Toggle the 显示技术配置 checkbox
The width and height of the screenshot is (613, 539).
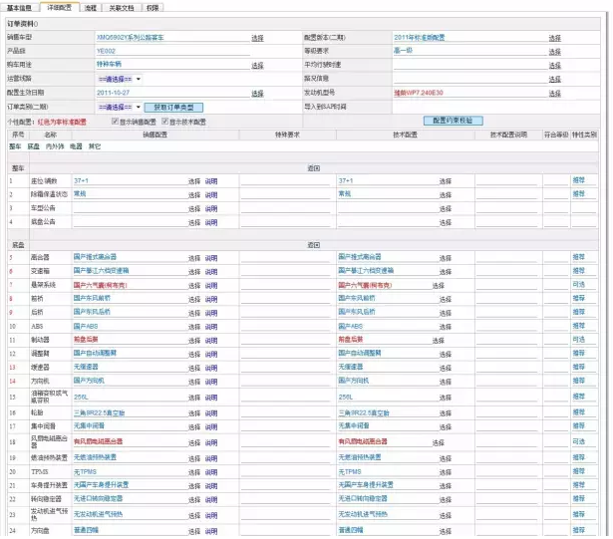(x=165, y=122)
